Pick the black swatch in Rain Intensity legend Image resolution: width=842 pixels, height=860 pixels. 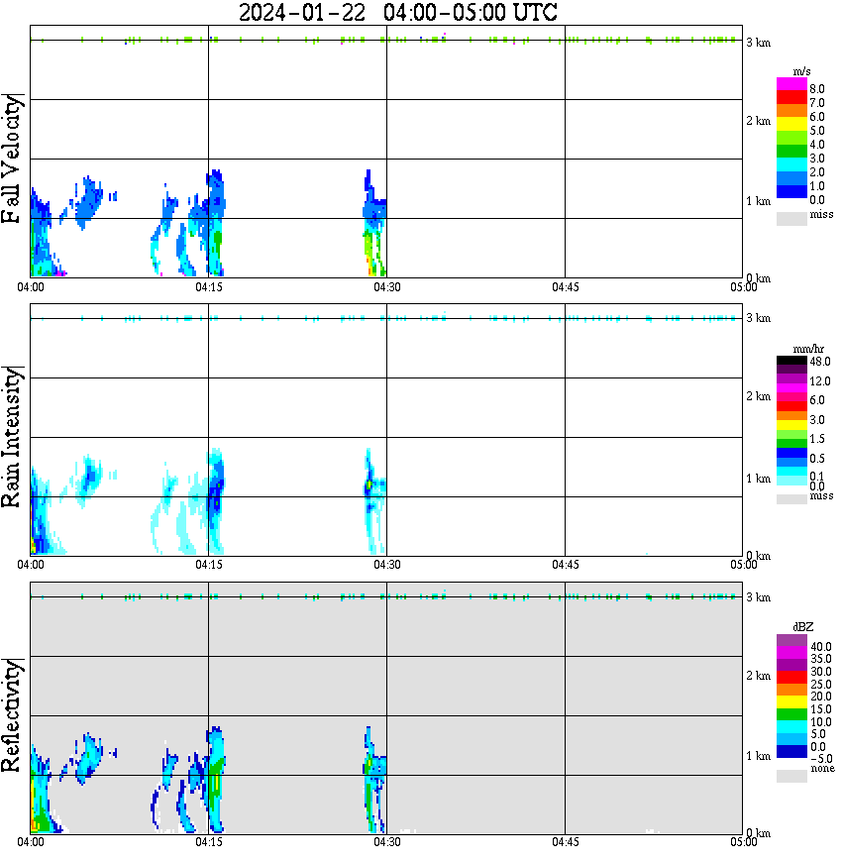pos(791,361)
